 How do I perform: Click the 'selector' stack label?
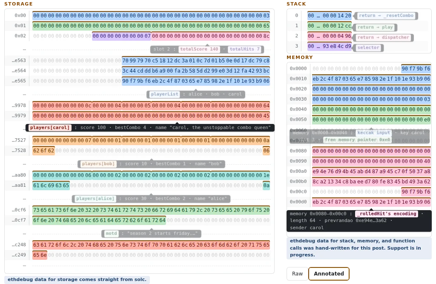pos(368,48)
